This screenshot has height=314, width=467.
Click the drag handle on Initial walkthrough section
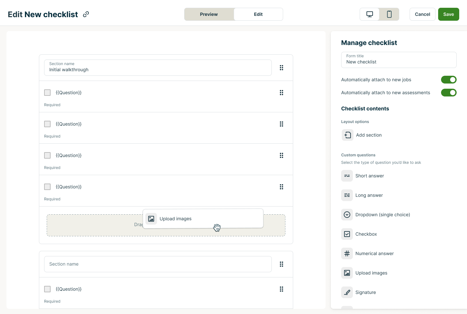click(281, 68)
